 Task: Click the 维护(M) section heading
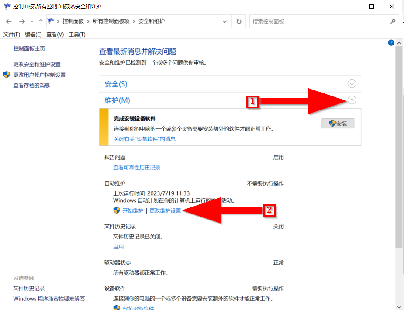tap(117, 100)
